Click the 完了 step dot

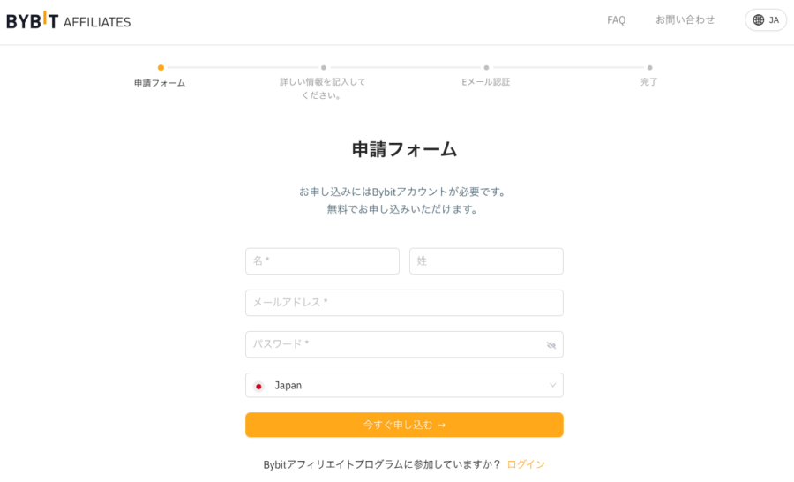[x=649, y=67]
